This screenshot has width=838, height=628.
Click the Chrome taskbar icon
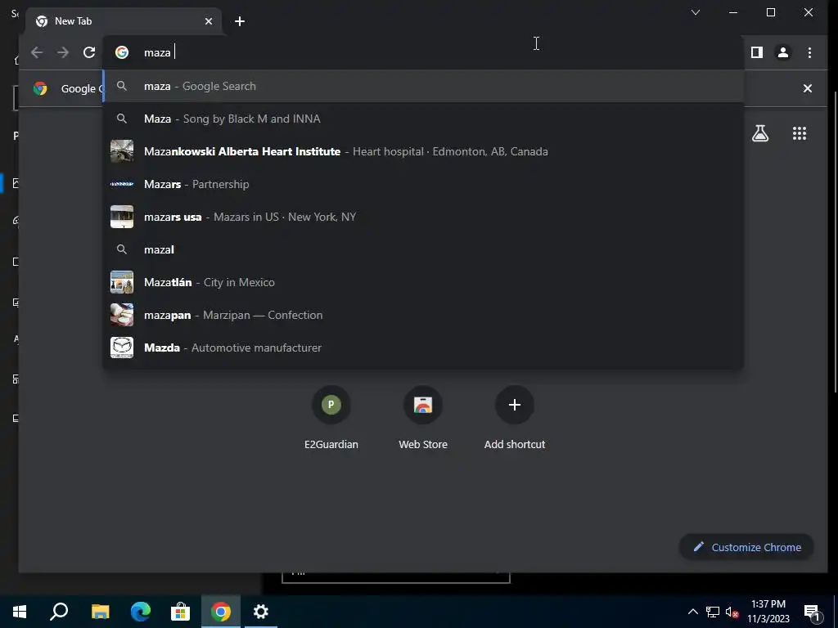[221, 612]
